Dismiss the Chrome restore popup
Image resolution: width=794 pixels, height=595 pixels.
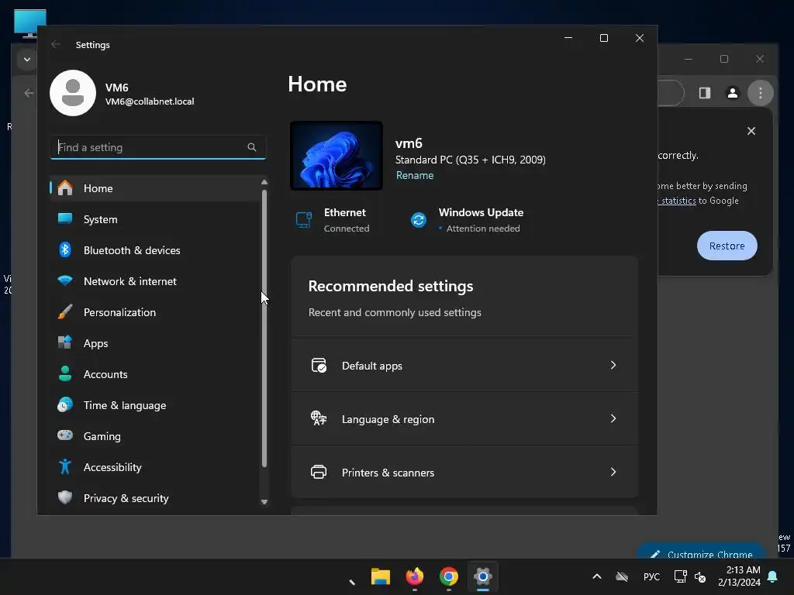pos(751,131)
